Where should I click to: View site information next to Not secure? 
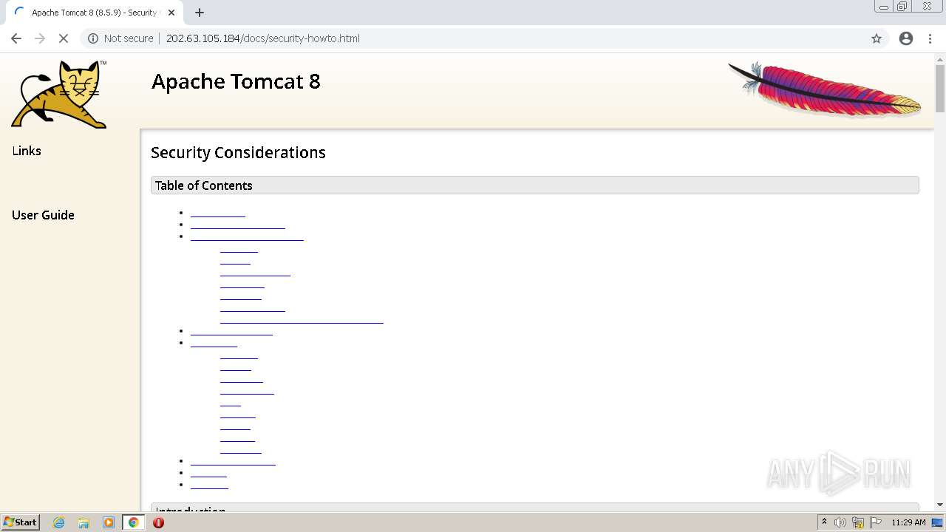click(92, 38)
